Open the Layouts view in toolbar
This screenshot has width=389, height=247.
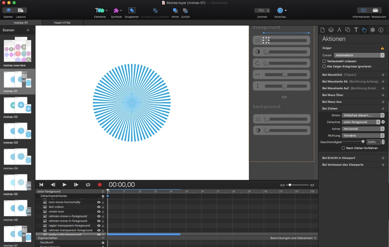pyautogui.click(x=20, y=11)
